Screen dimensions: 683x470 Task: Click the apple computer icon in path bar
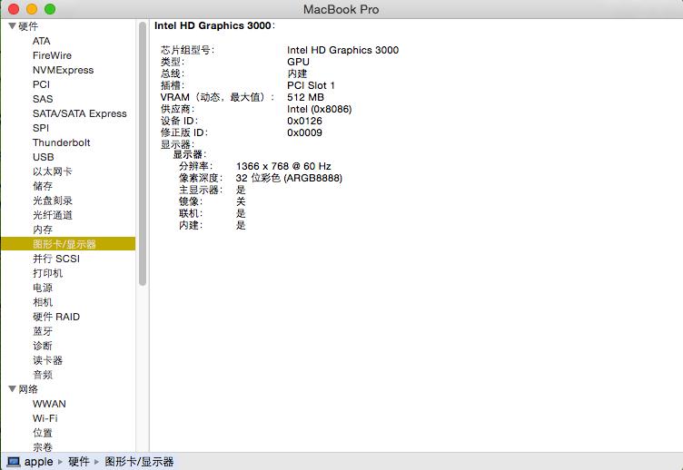(x=14, y=462)
